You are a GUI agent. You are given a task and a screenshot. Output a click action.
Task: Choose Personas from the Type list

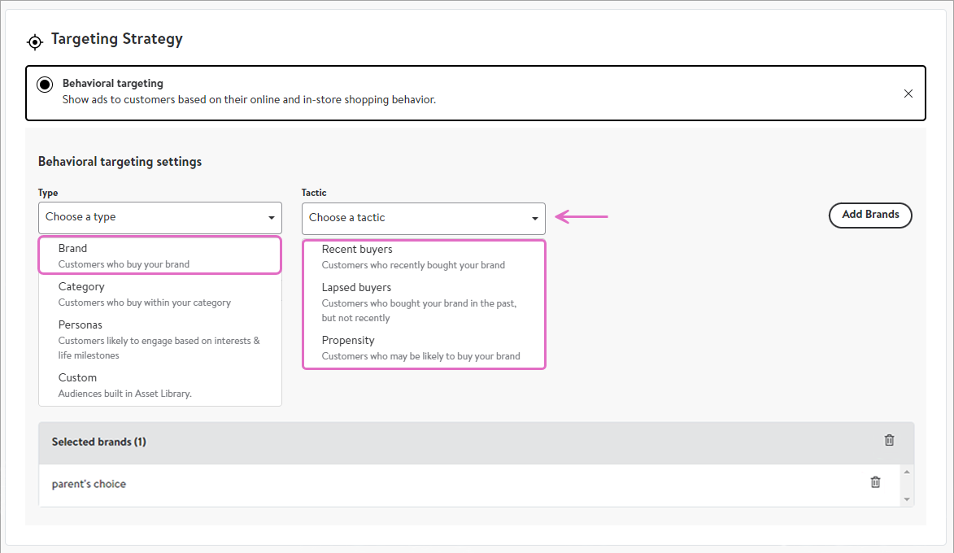click(159, 338)
